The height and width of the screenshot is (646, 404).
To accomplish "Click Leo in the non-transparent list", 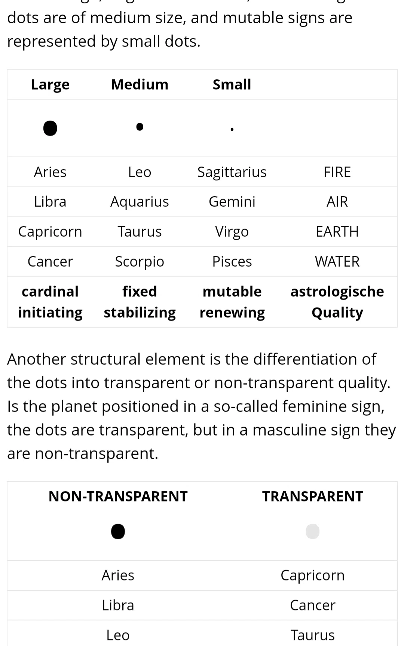I will click(118, 635).
